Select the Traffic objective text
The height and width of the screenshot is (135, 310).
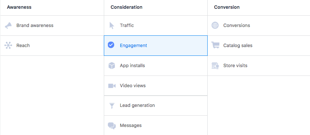(127, 25)
